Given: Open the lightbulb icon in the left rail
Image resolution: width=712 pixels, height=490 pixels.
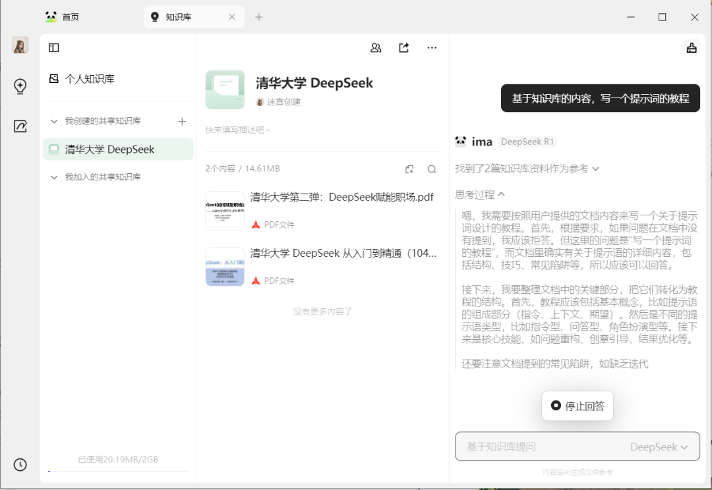Looking at the screenshot, I should 20,86.
